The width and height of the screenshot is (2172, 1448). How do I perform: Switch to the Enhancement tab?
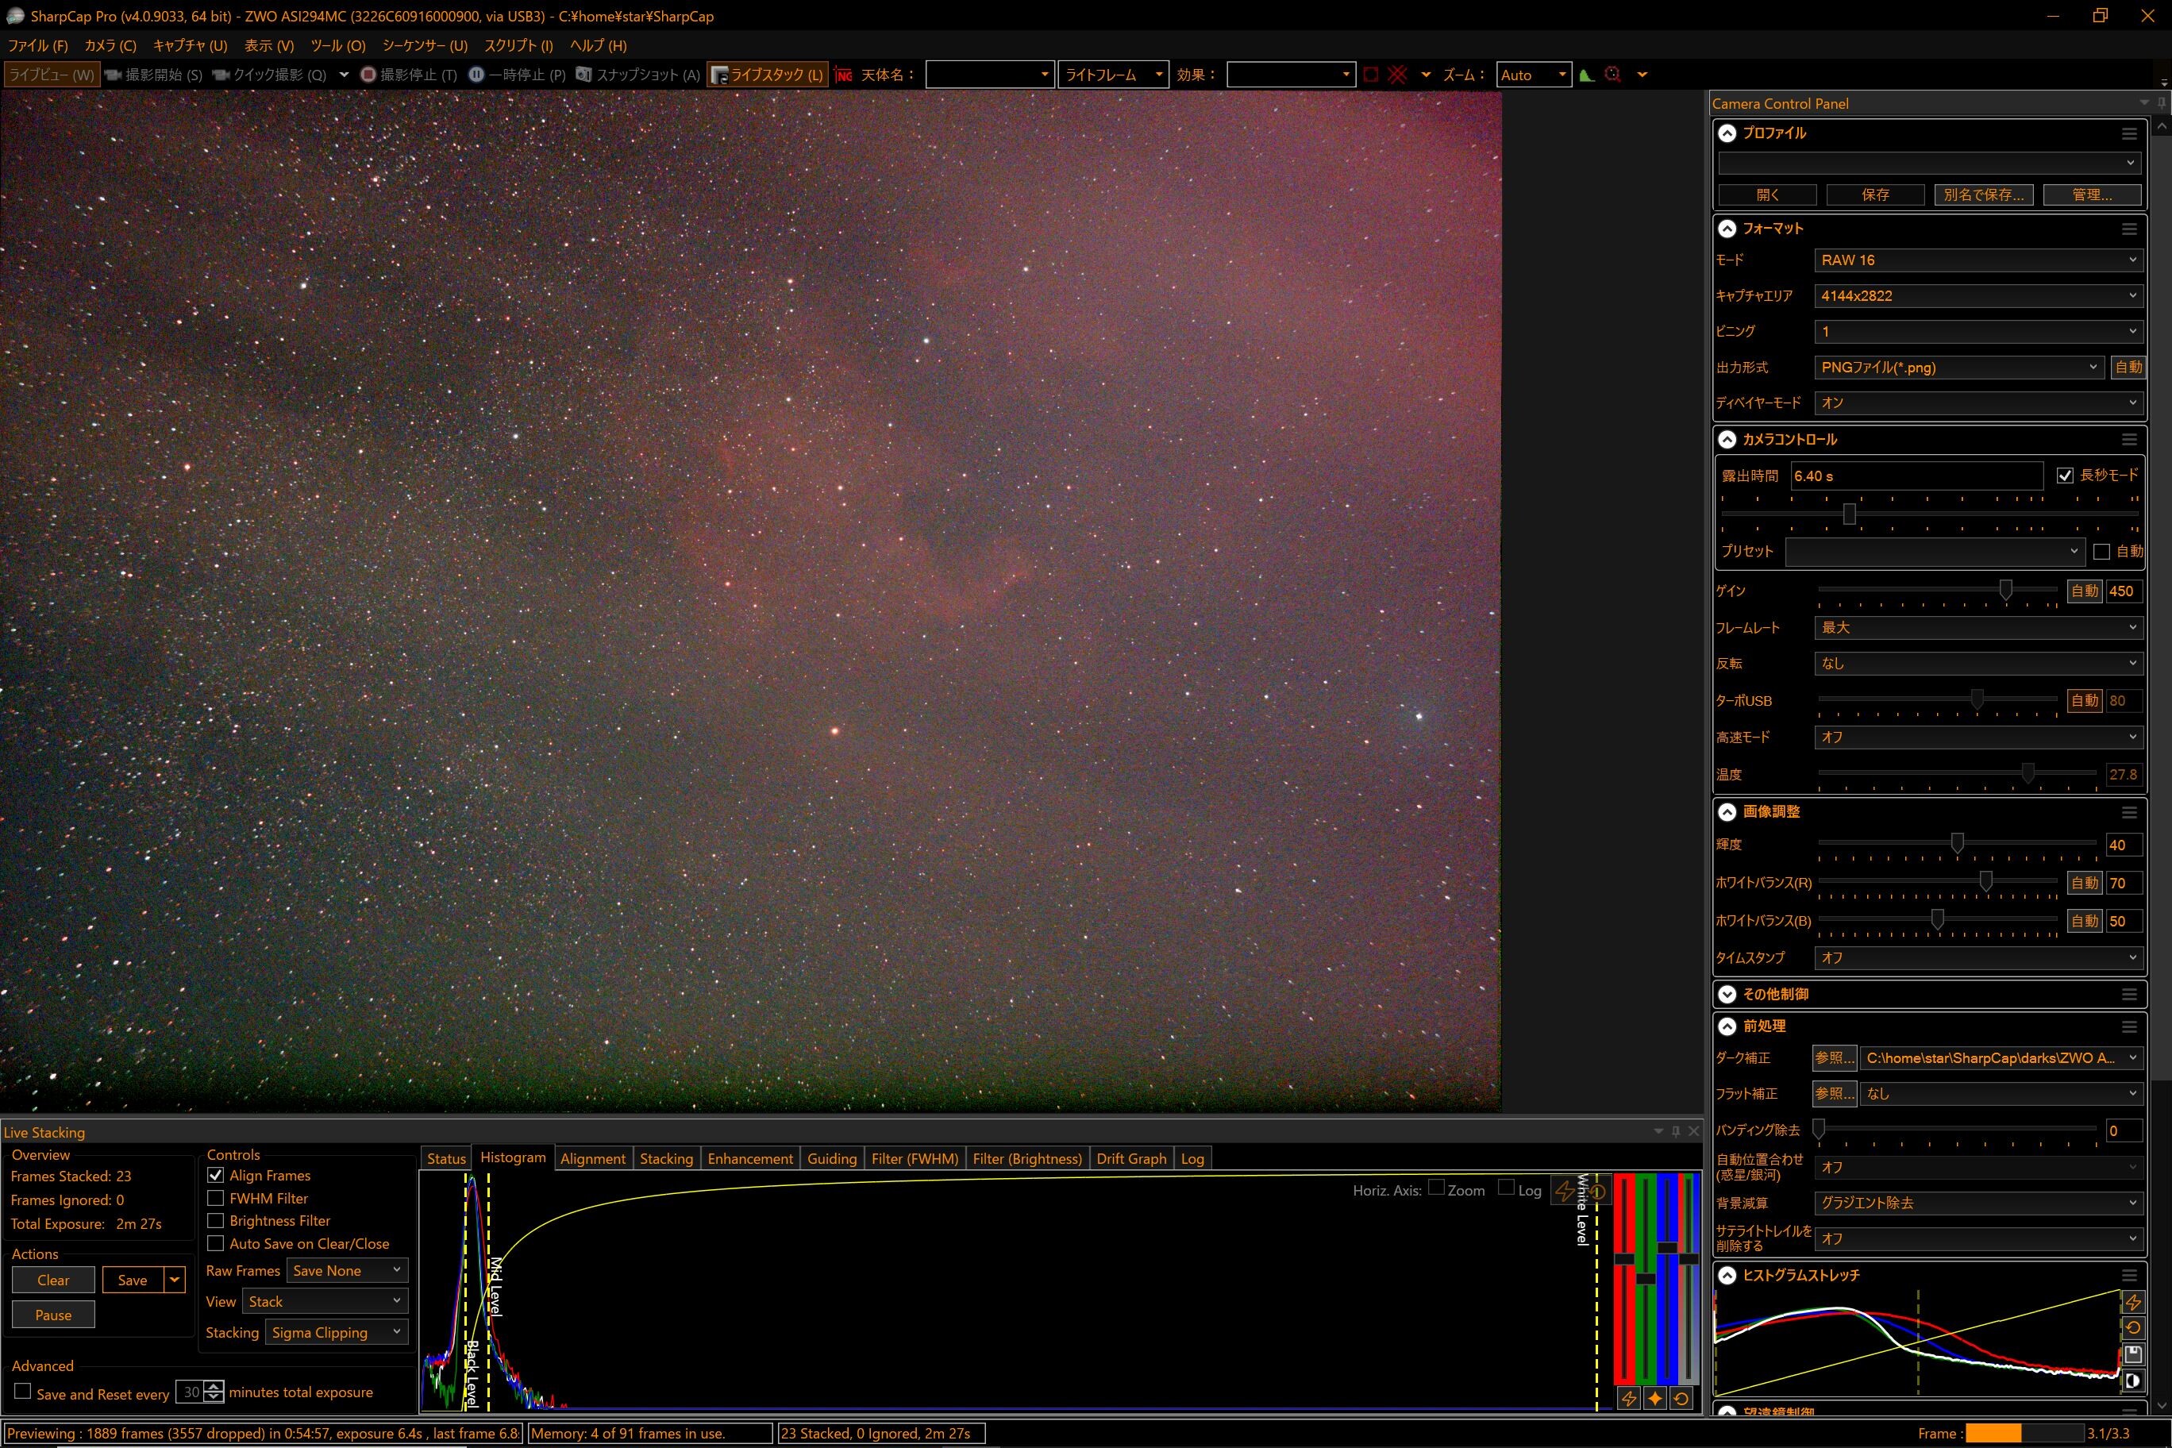[750, 1158]
